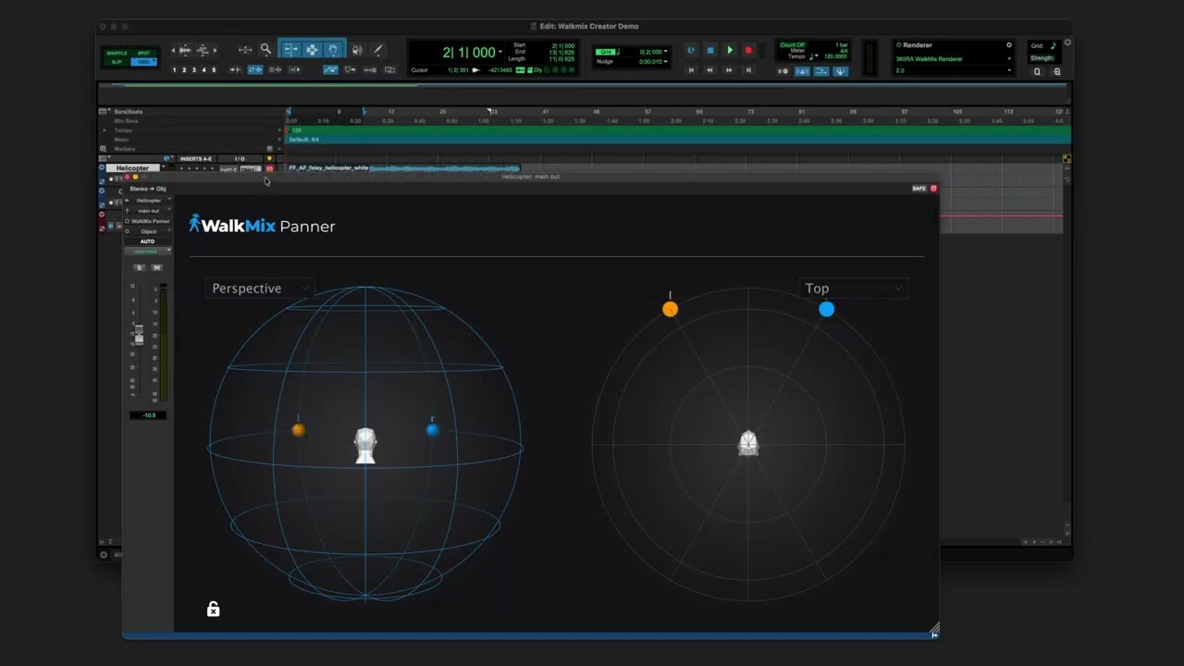Select zoom preset 5

214,69
